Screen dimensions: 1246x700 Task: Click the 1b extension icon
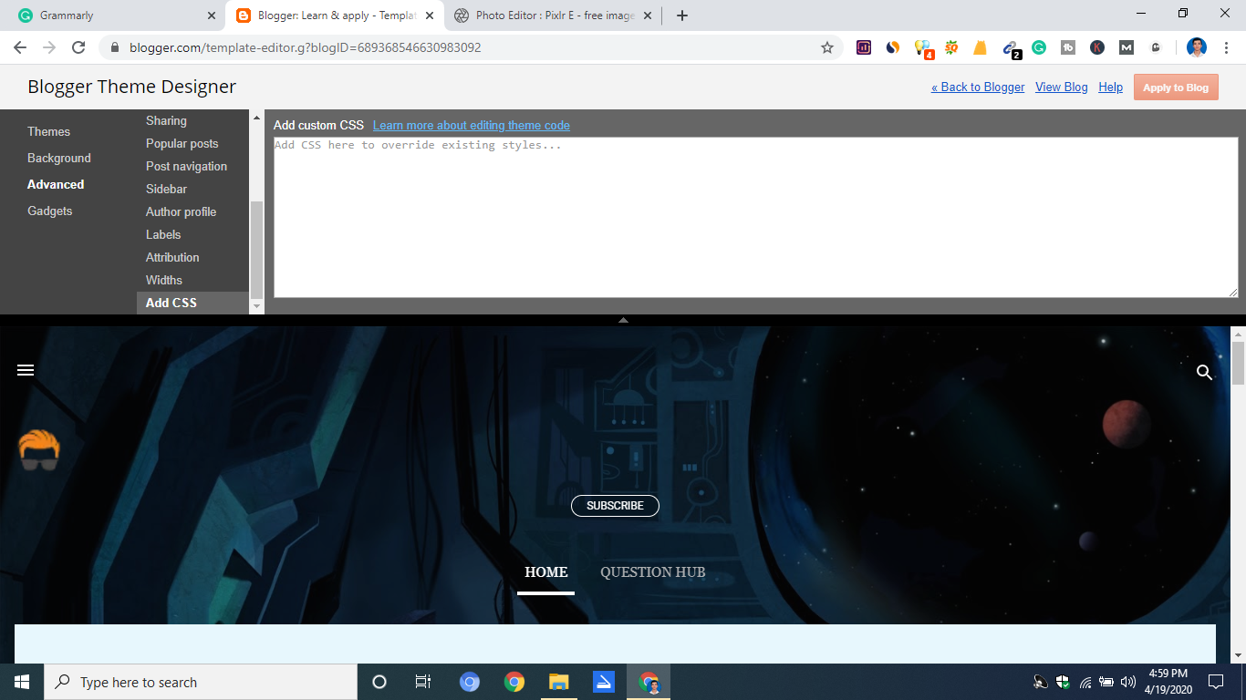(x=1068, y=47)
